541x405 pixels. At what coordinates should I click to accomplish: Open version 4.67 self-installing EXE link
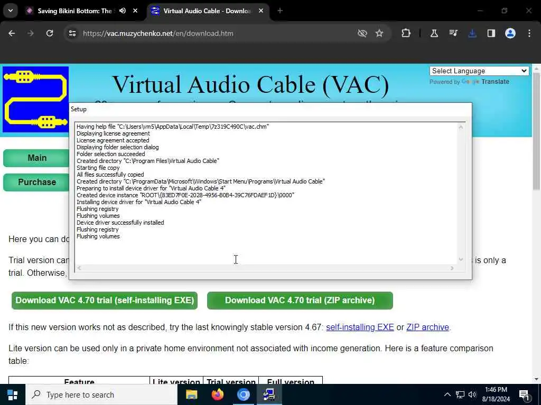[x=360, y=327]
